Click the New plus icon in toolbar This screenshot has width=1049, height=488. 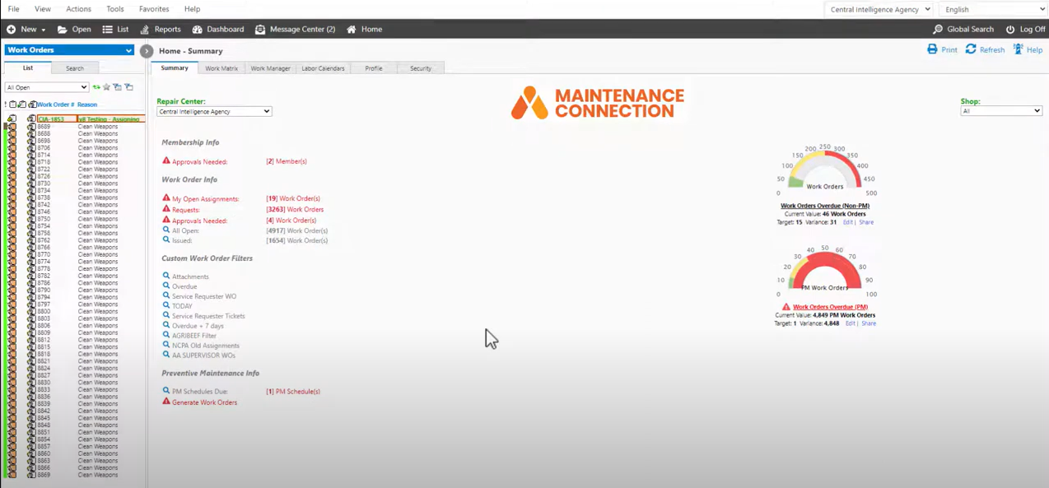(x=11, y=30)
